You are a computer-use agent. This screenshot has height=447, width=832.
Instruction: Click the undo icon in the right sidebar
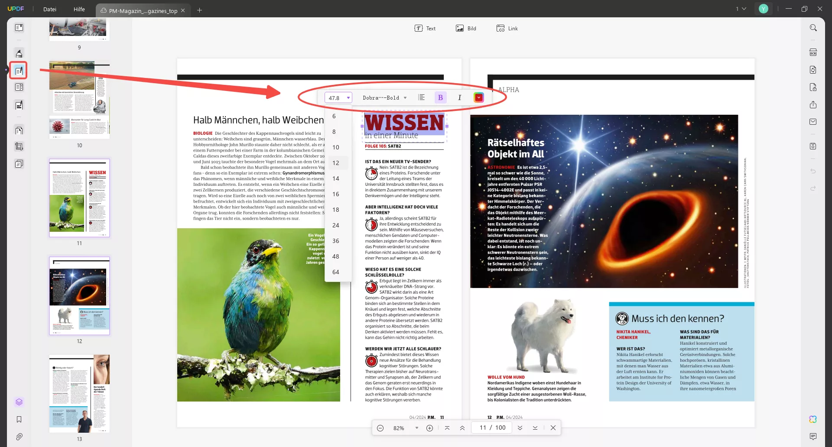click(x=814, y=171)
